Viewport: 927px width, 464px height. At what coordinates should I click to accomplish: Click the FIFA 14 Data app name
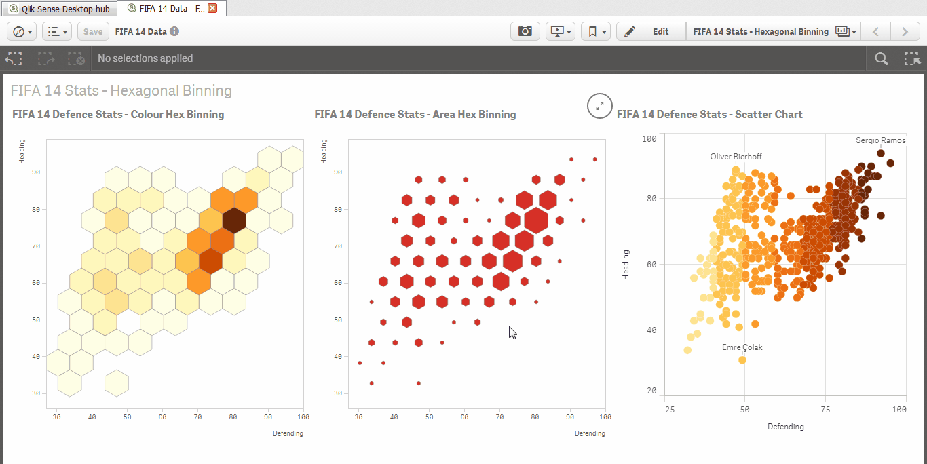click(140, 31)
